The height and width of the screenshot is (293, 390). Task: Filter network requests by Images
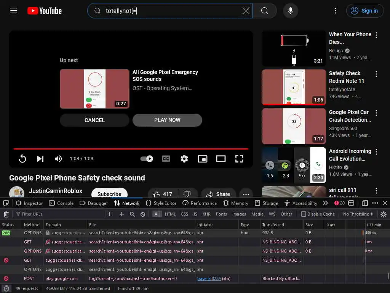coord(239,214)
